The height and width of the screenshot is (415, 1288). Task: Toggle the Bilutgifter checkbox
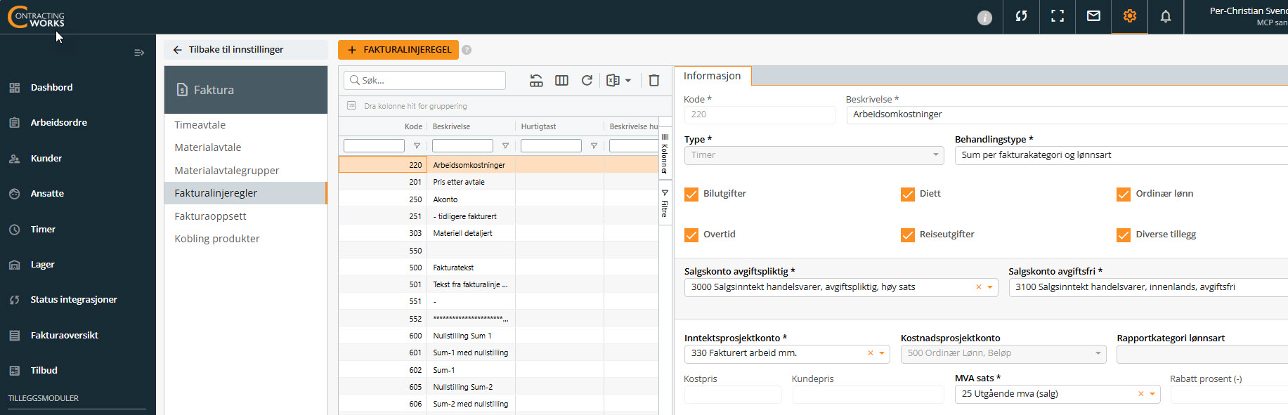691,195
